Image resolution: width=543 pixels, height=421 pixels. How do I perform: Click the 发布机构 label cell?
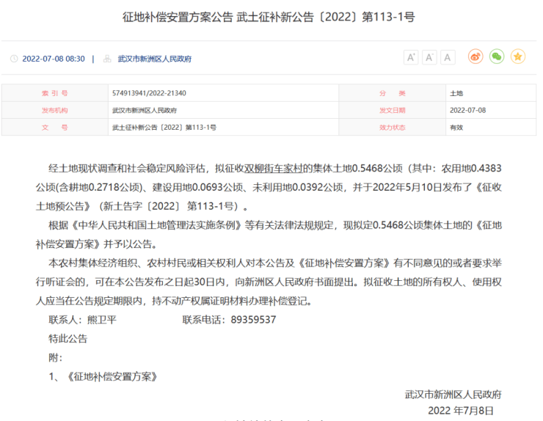coord(55,110)
